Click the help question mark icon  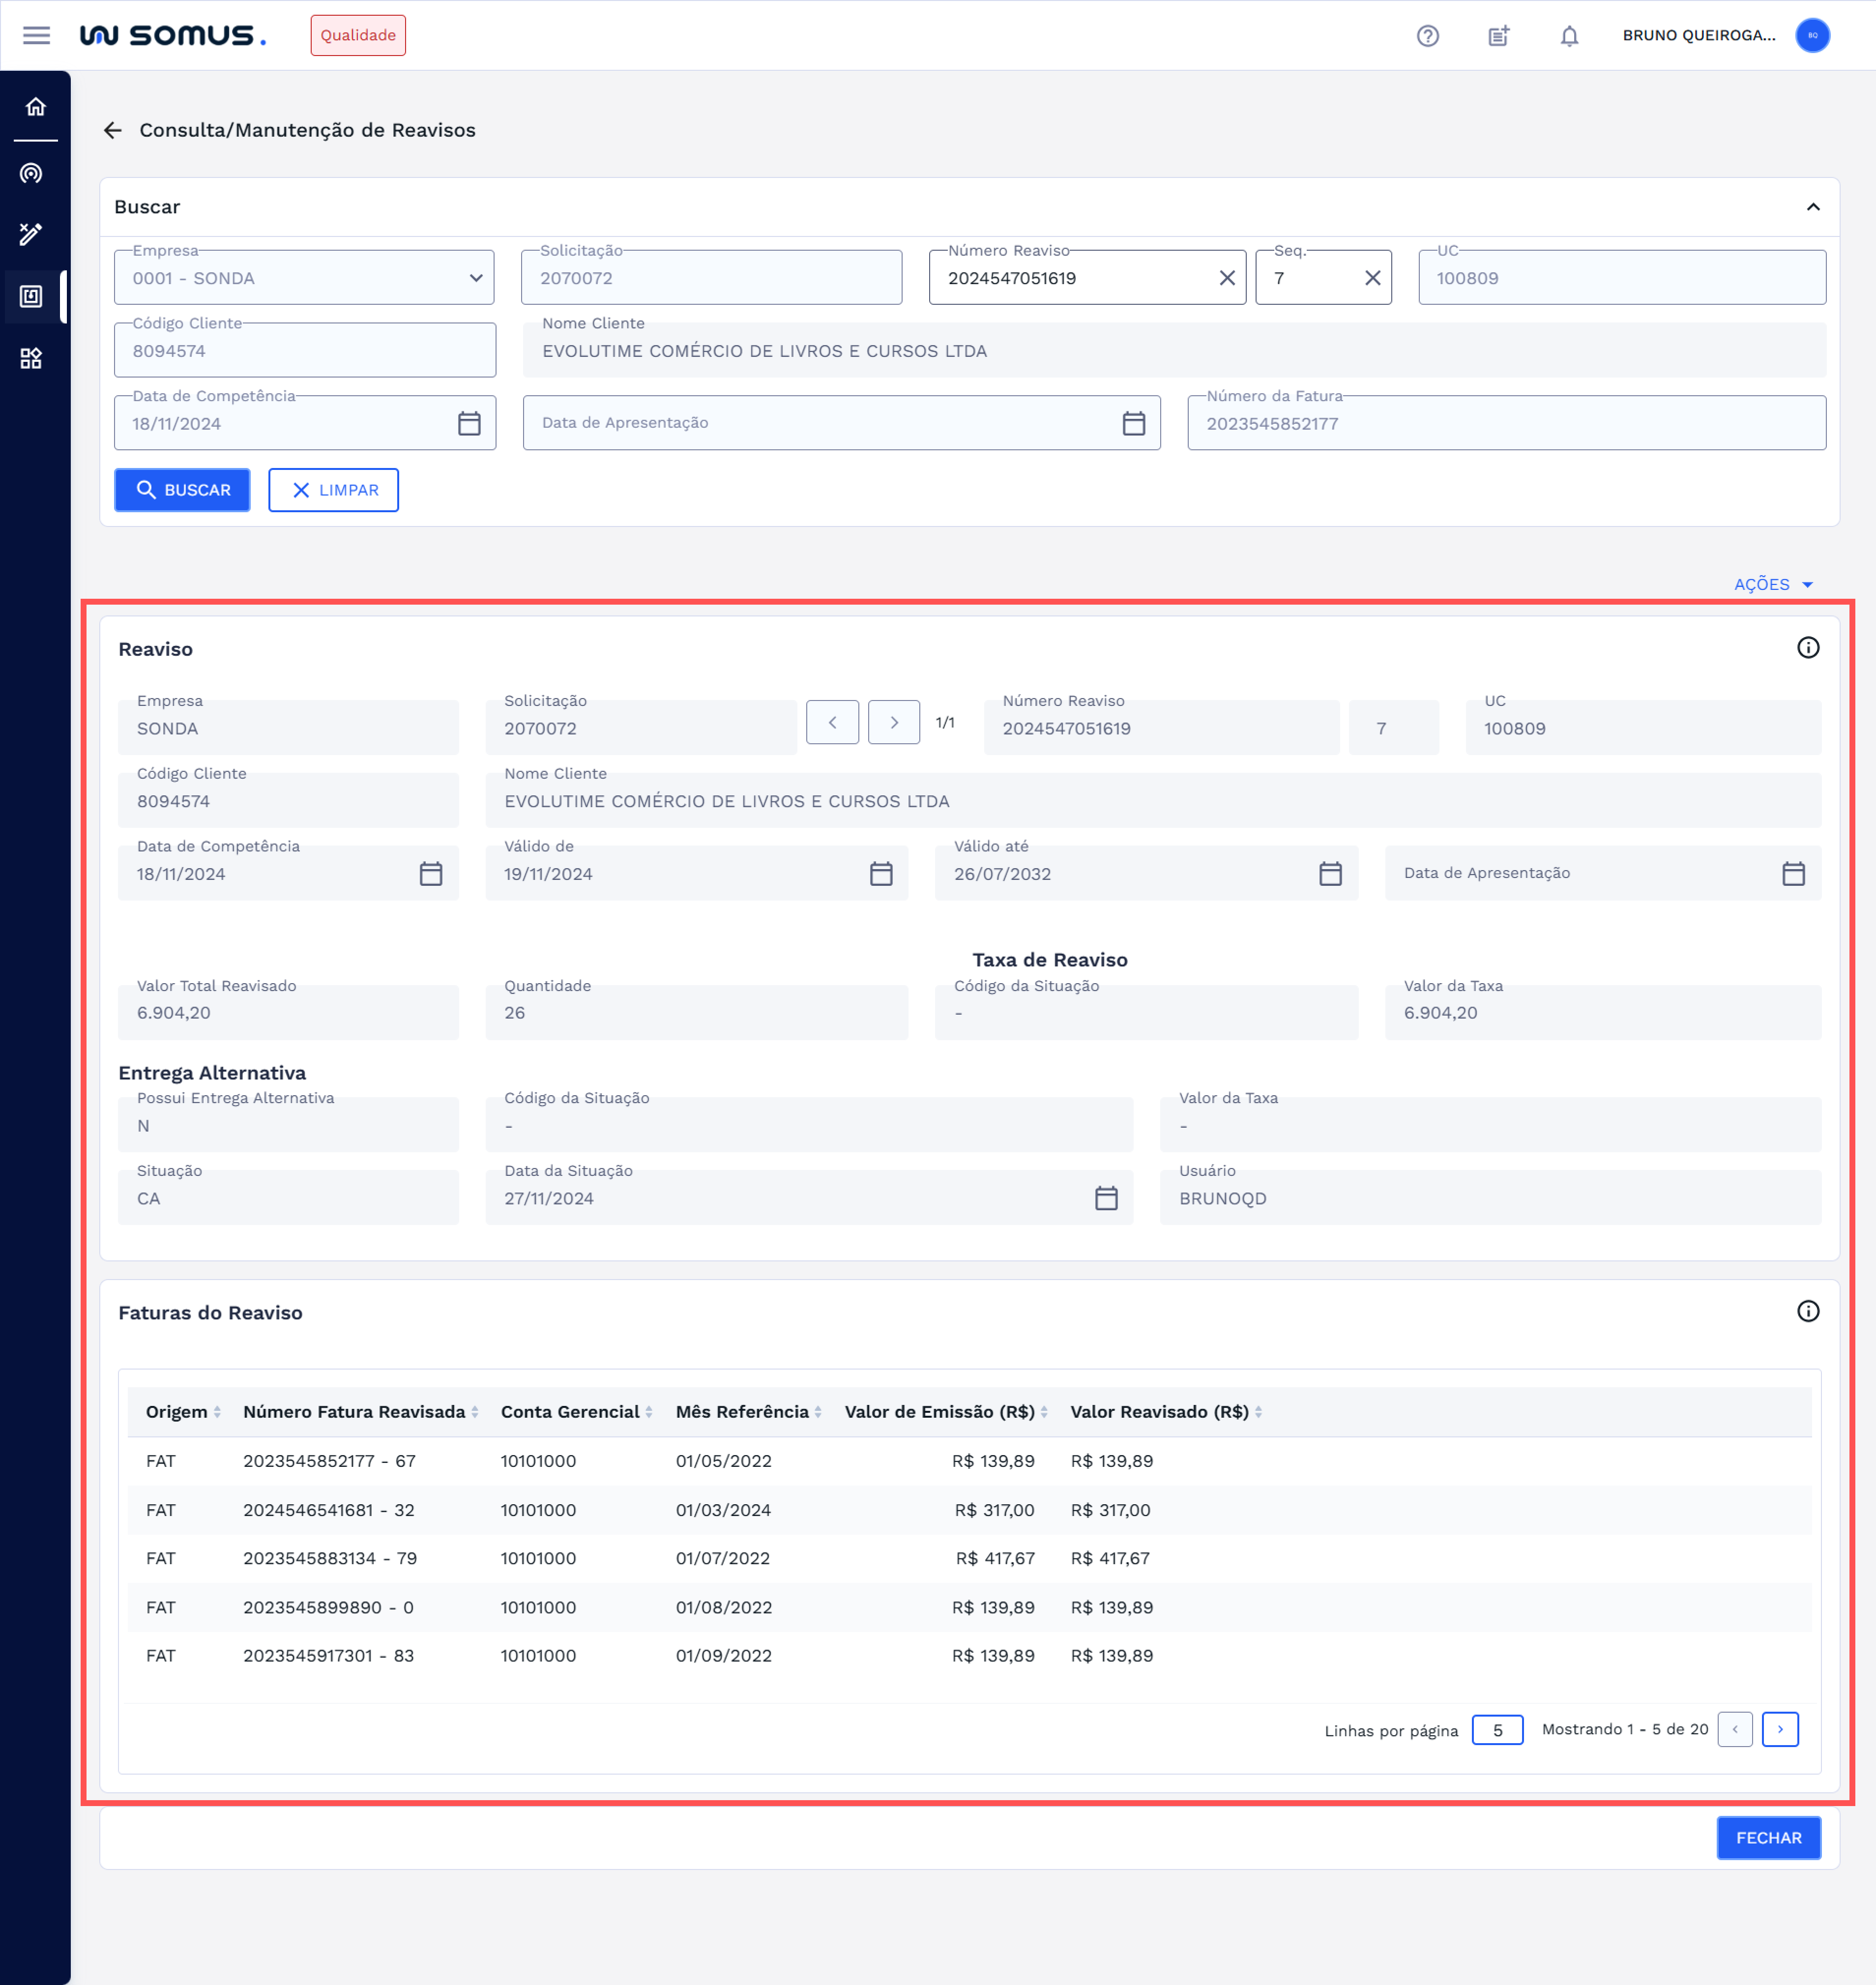1427,36
